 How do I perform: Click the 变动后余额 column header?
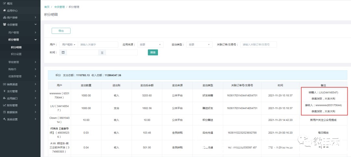147,85
